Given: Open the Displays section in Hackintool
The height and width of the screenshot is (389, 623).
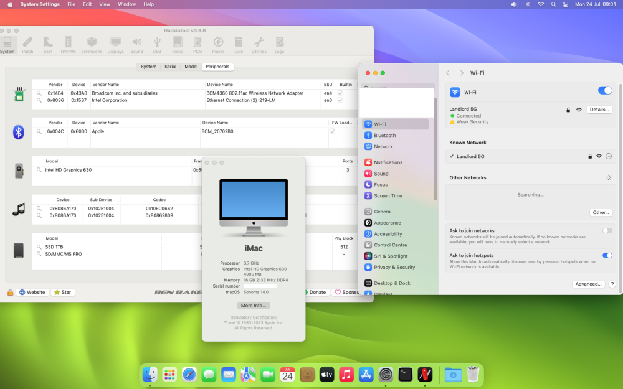Looking at the screenshot, I should click(x=116, y=45).
